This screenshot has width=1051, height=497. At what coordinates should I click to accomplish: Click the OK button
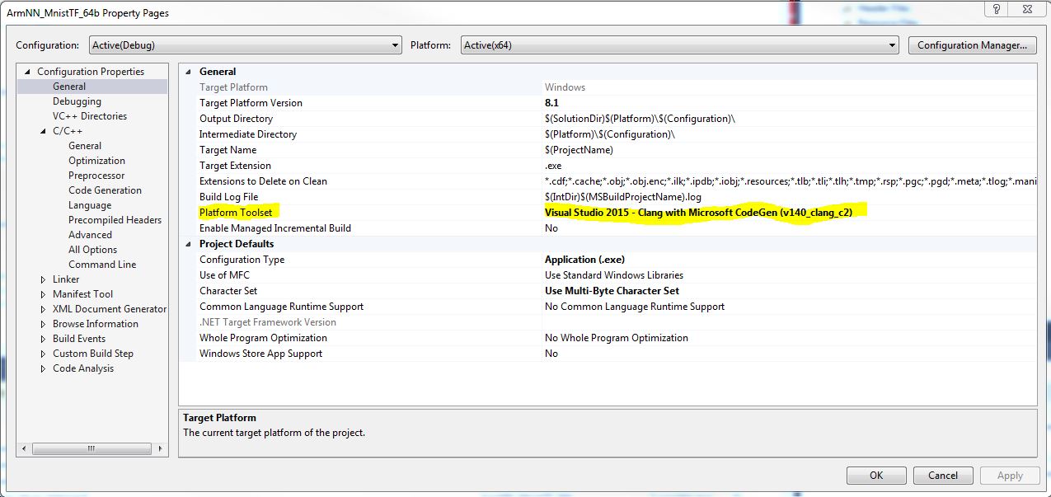point(875,475)
